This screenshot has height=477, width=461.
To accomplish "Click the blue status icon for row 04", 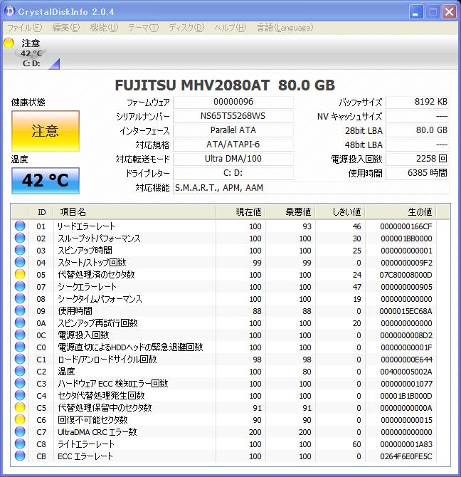I will [20, 262].
